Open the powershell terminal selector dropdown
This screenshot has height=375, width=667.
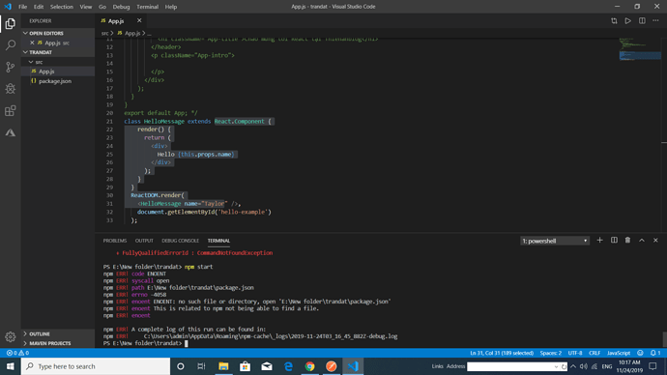[x=555, y=241]
